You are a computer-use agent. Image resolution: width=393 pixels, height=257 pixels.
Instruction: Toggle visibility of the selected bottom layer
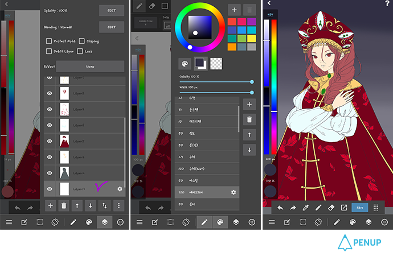coord(50,189)
